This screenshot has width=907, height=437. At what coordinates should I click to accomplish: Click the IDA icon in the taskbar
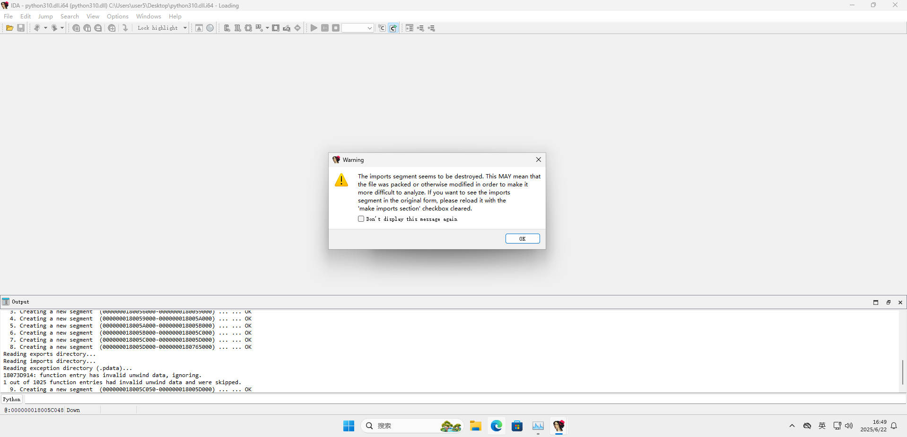(x=558, y=426)
